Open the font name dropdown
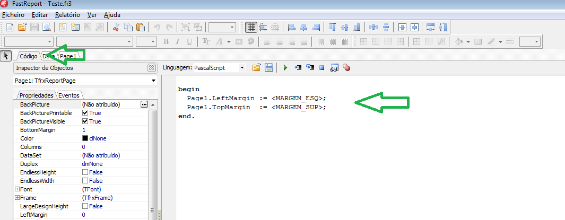565x220 pixels. [x=130, y=42]
